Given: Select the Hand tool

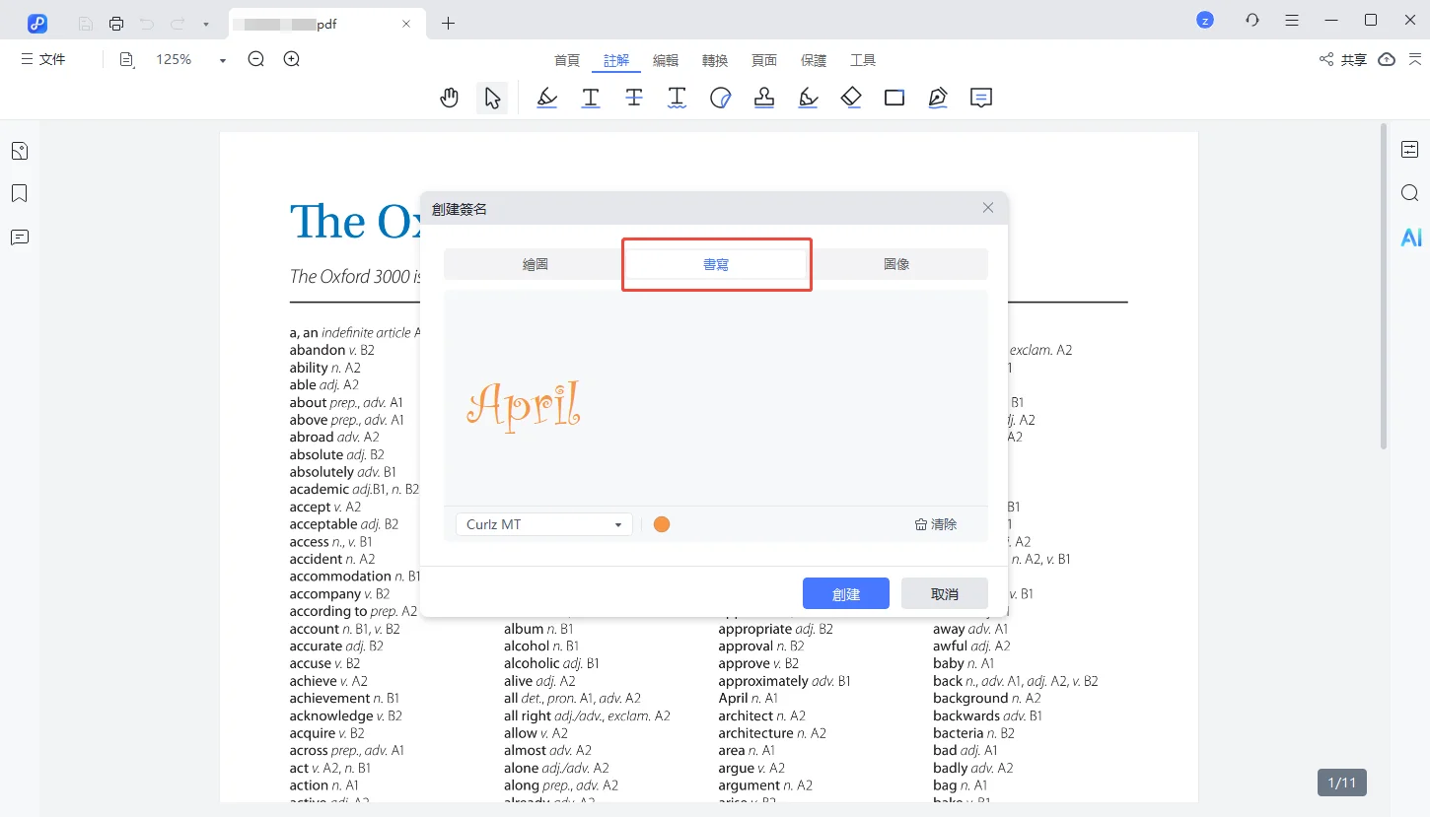Looking at the screenshot, I should [x=450, y=98].
